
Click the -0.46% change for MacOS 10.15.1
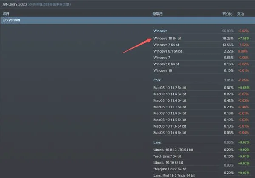pos(244,107)
